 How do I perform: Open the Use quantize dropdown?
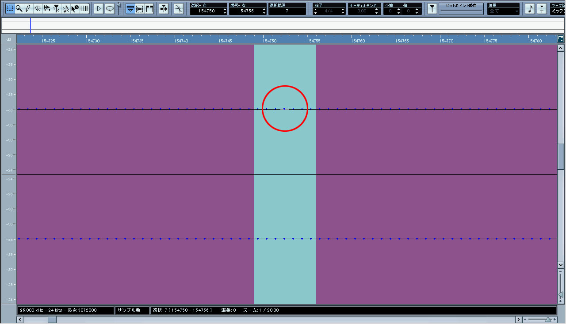(504, 11)
